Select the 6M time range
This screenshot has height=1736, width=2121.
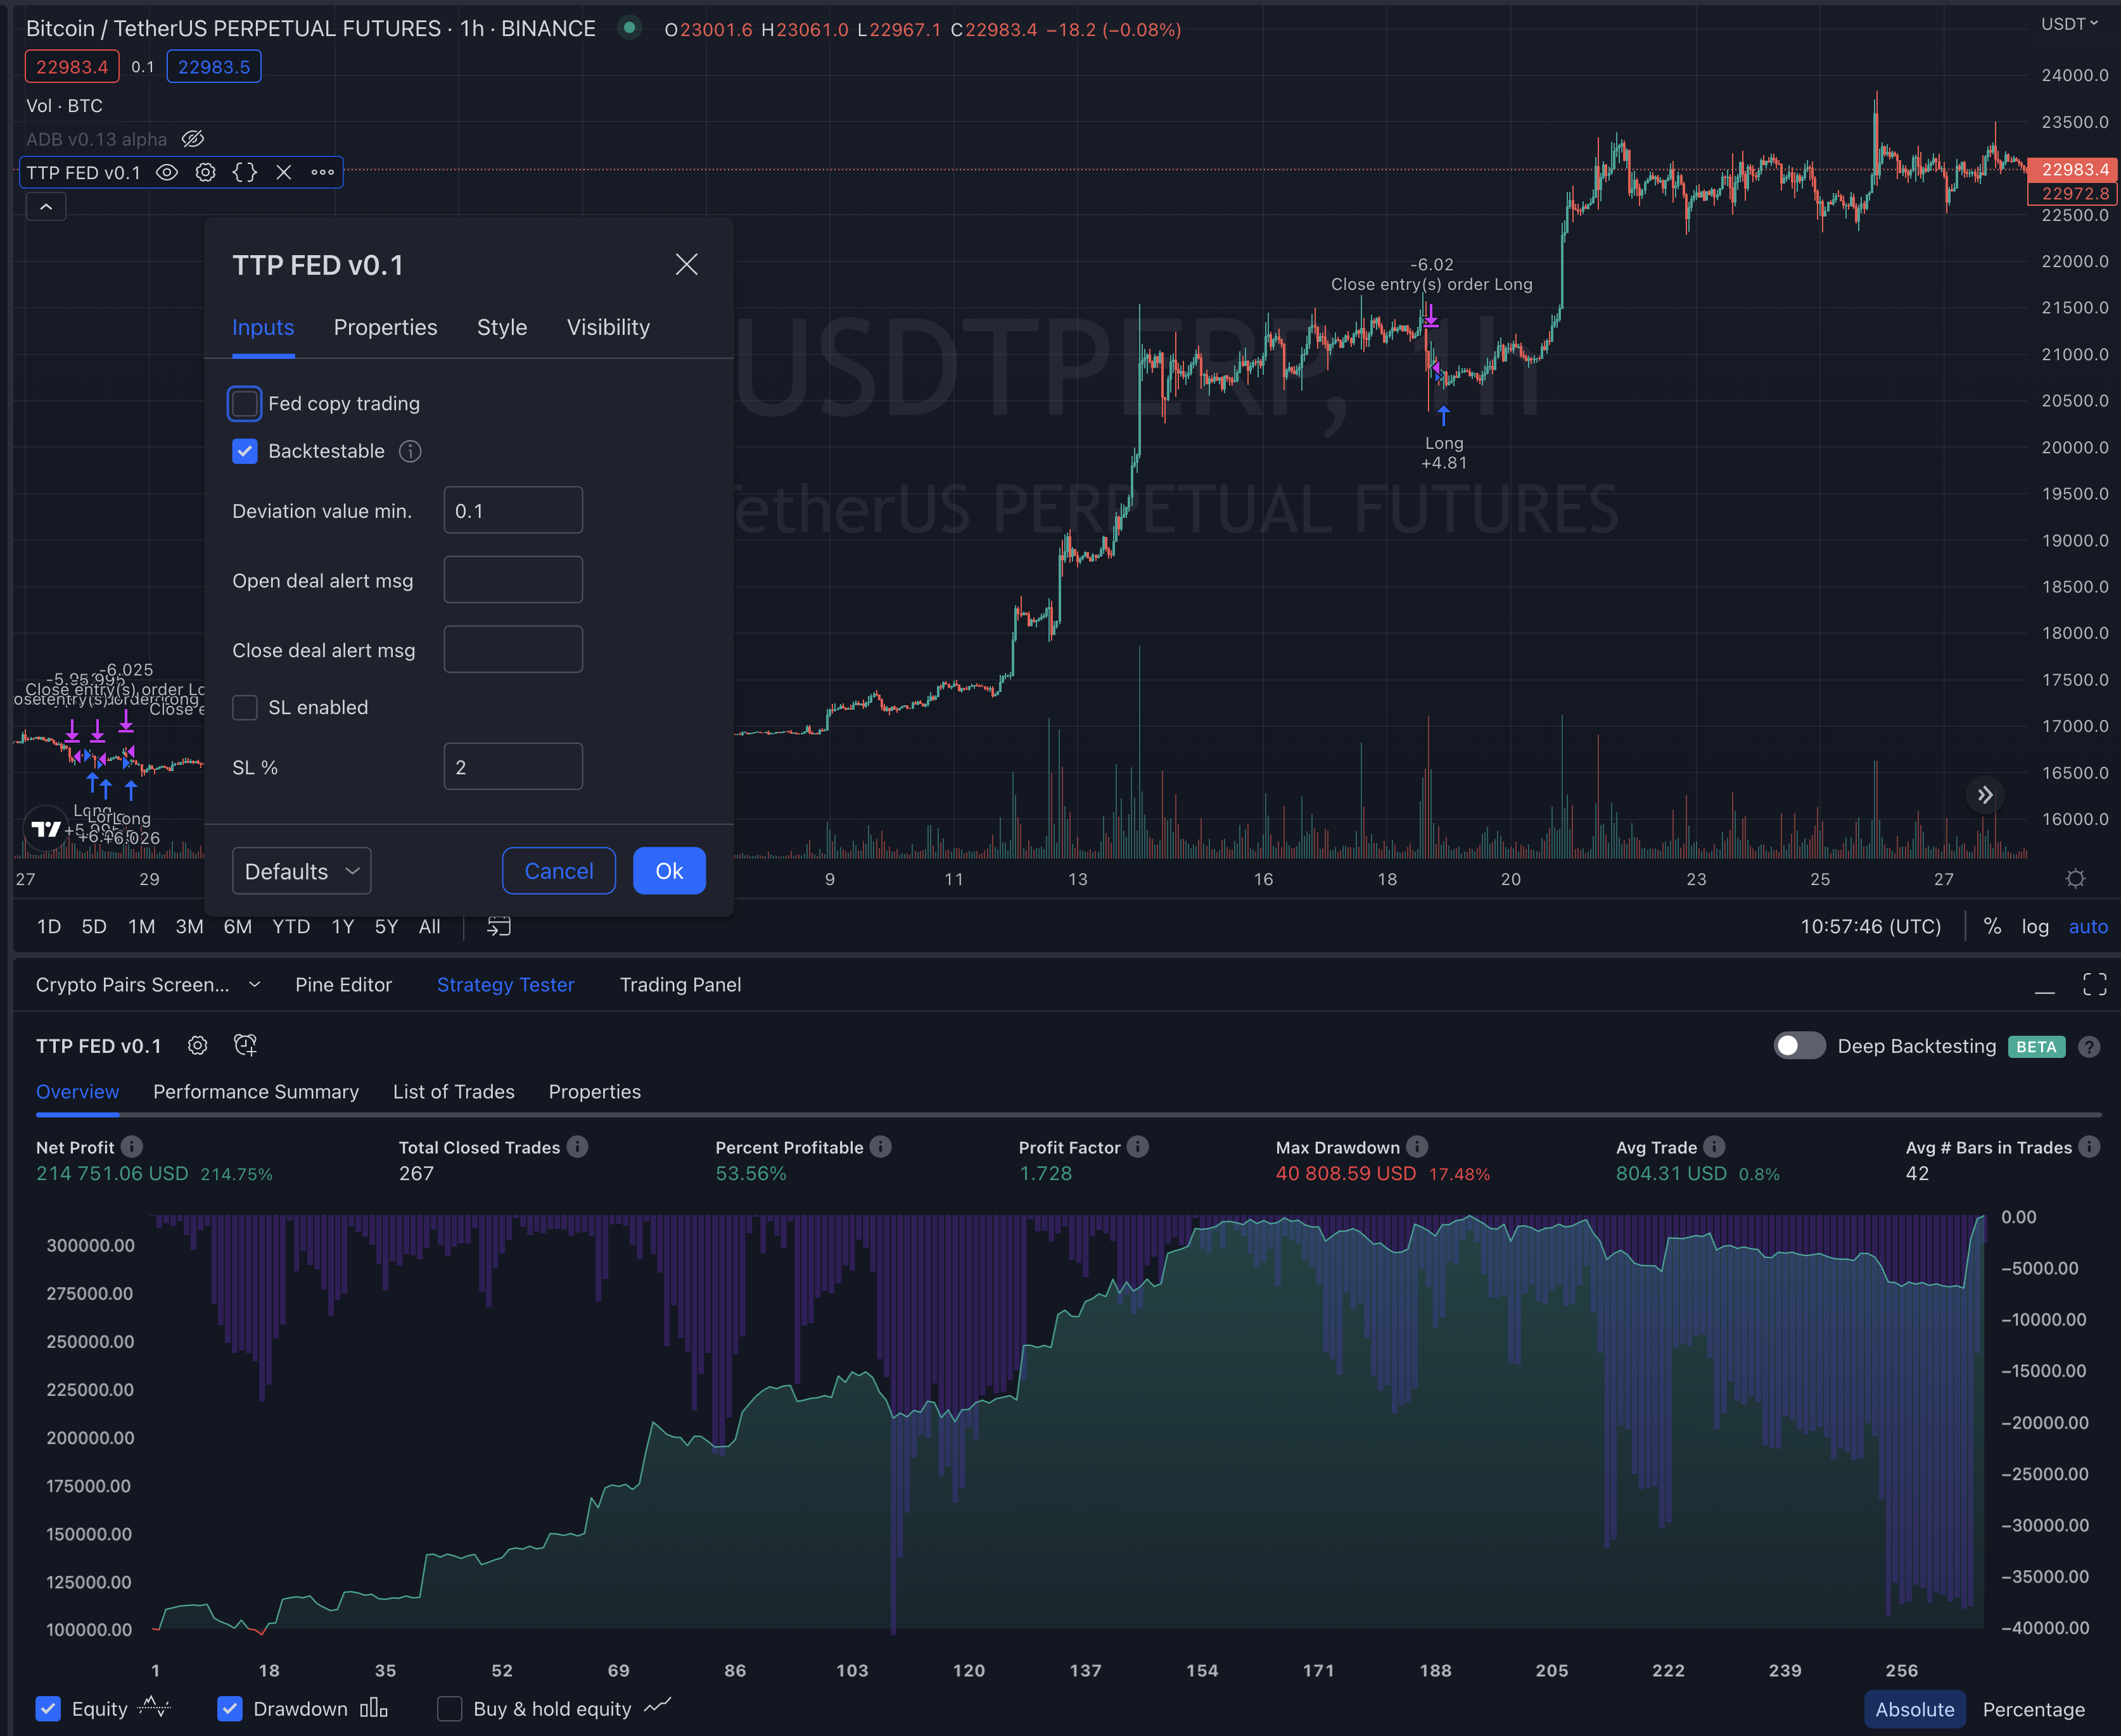[238, 927]
